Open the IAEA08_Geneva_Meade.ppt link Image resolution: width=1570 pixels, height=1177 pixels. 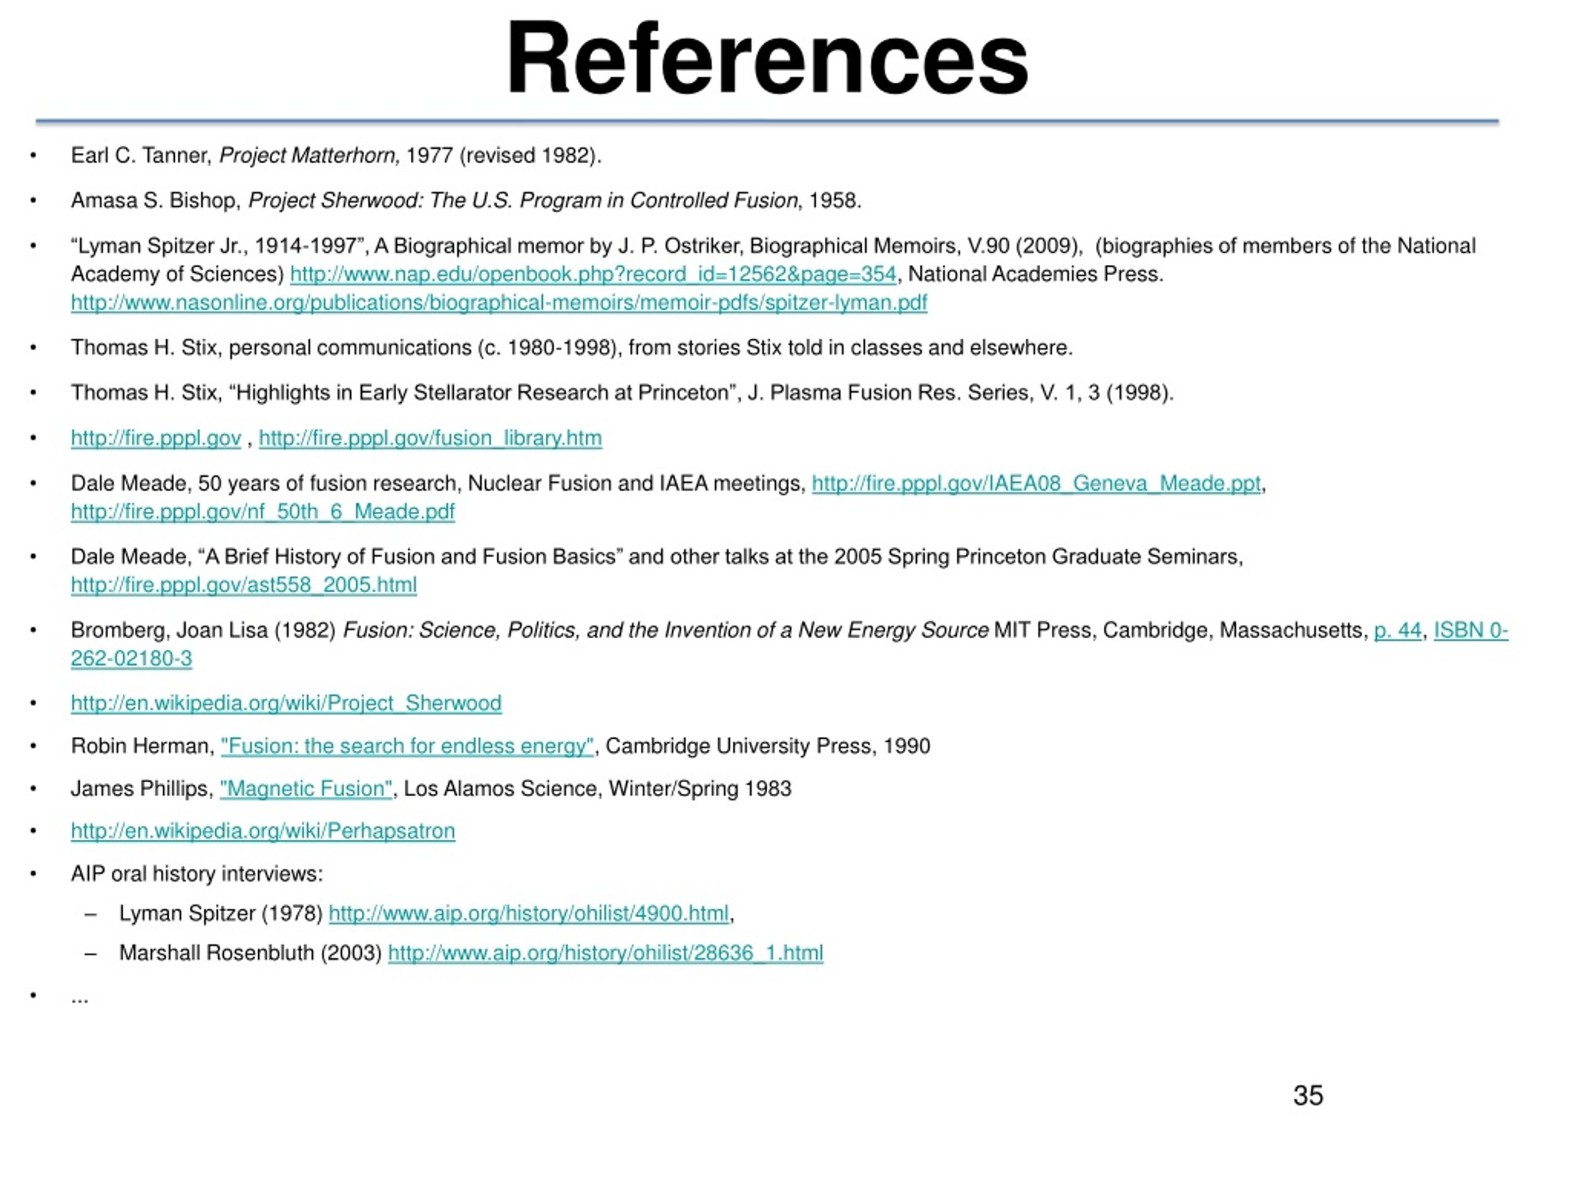coord(1036,483)
